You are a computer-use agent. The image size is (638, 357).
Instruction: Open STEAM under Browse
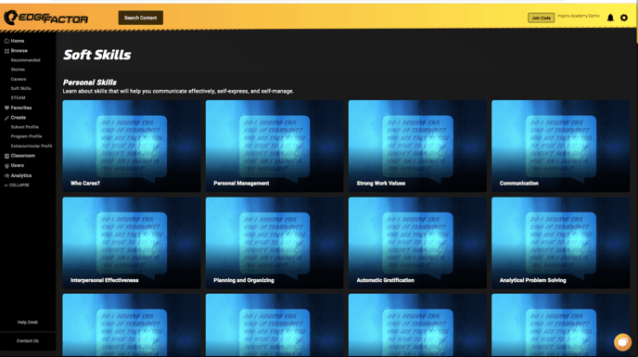coord(18,97)
